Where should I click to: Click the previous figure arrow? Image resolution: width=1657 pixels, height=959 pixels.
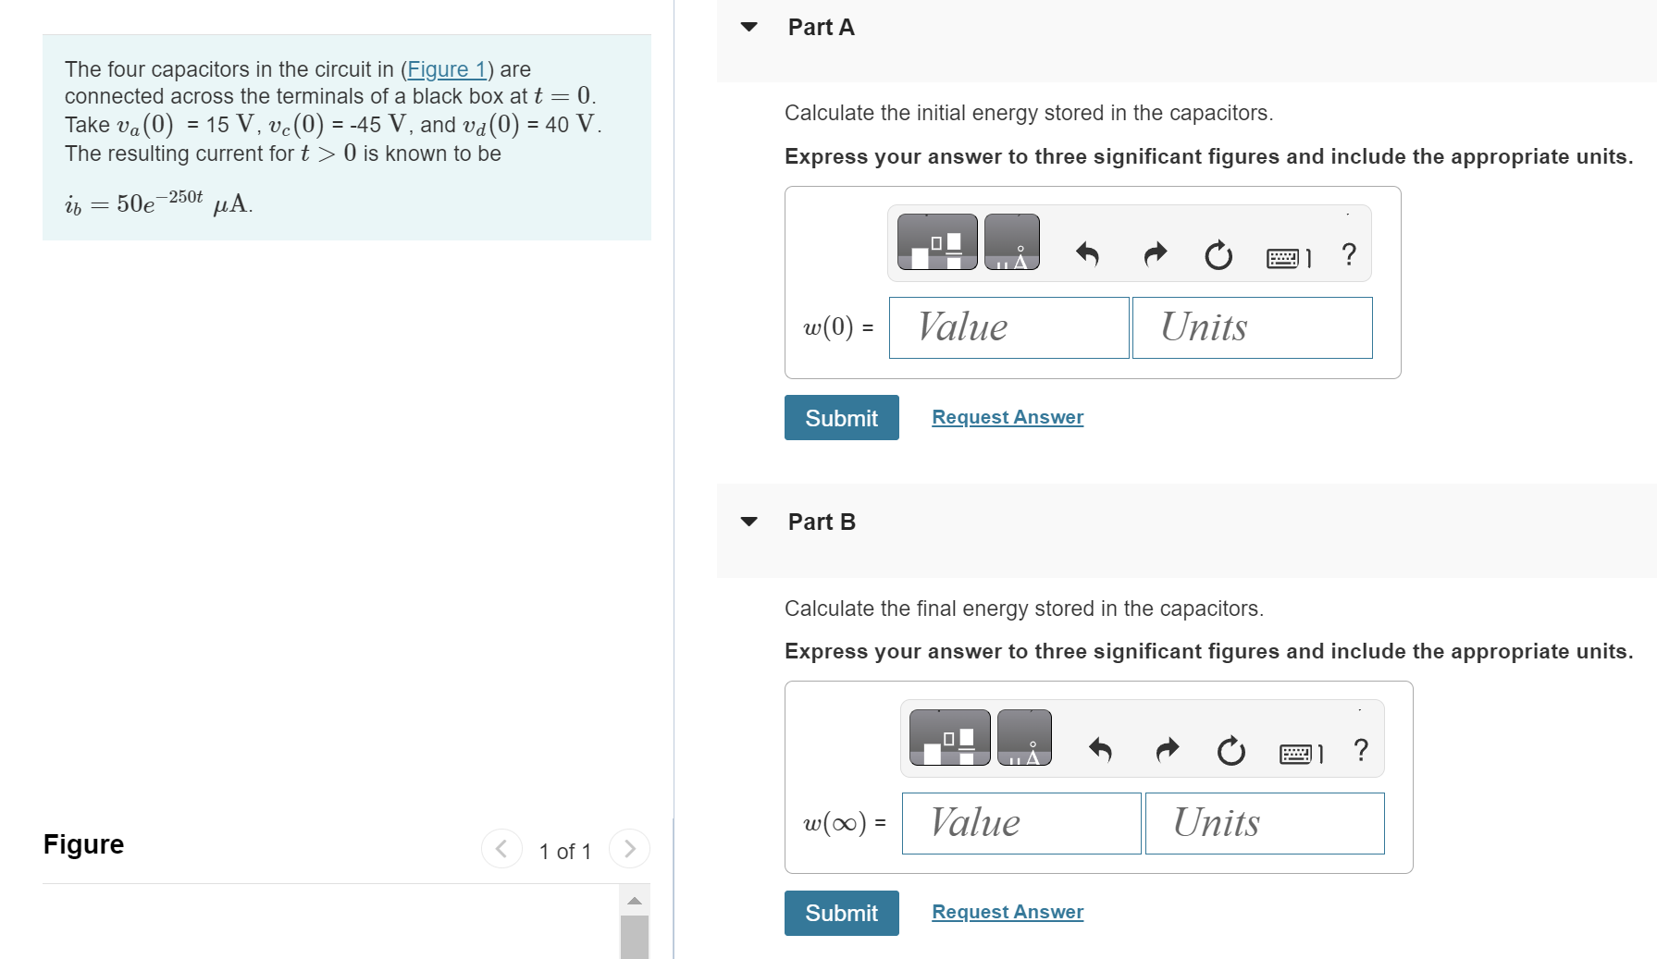click(x=501, y=848)
